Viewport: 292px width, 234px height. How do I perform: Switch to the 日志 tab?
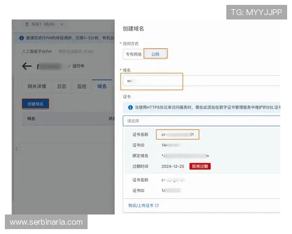click(62, 86)
